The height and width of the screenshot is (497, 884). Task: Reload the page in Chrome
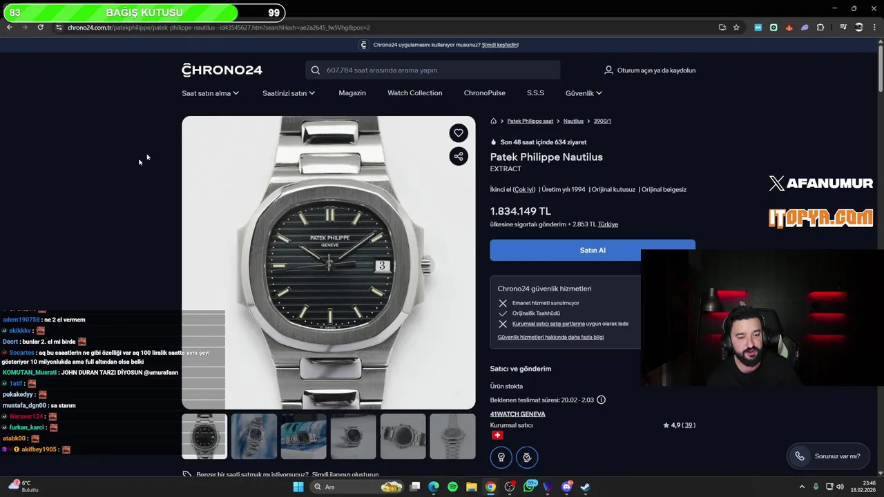[41, 27]
